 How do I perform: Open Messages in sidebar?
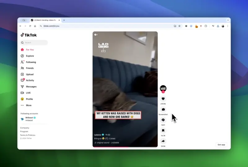pyautogui.click(x=29, y=87)
